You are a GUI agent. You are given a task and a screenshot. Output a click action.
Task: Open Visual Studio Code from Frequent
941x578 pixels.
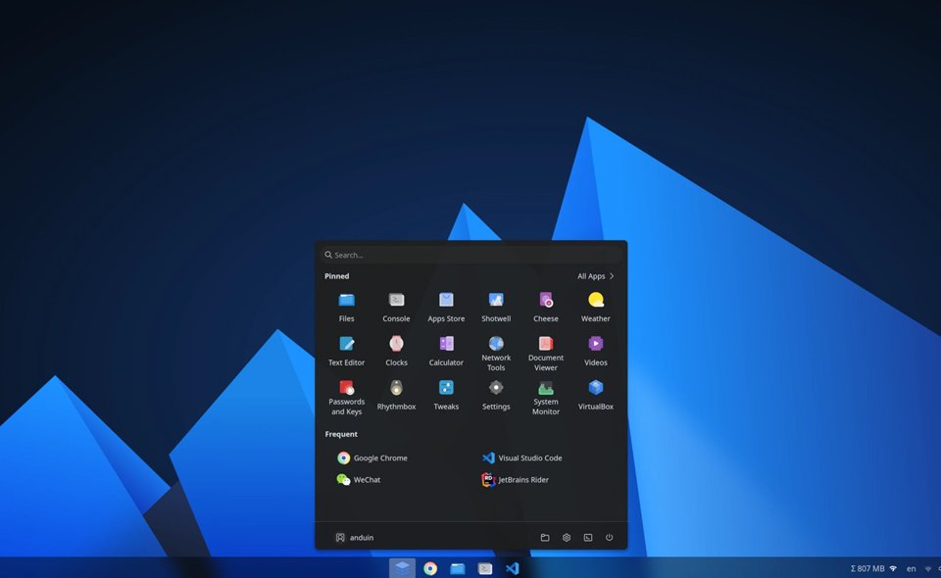coord(521,458)
